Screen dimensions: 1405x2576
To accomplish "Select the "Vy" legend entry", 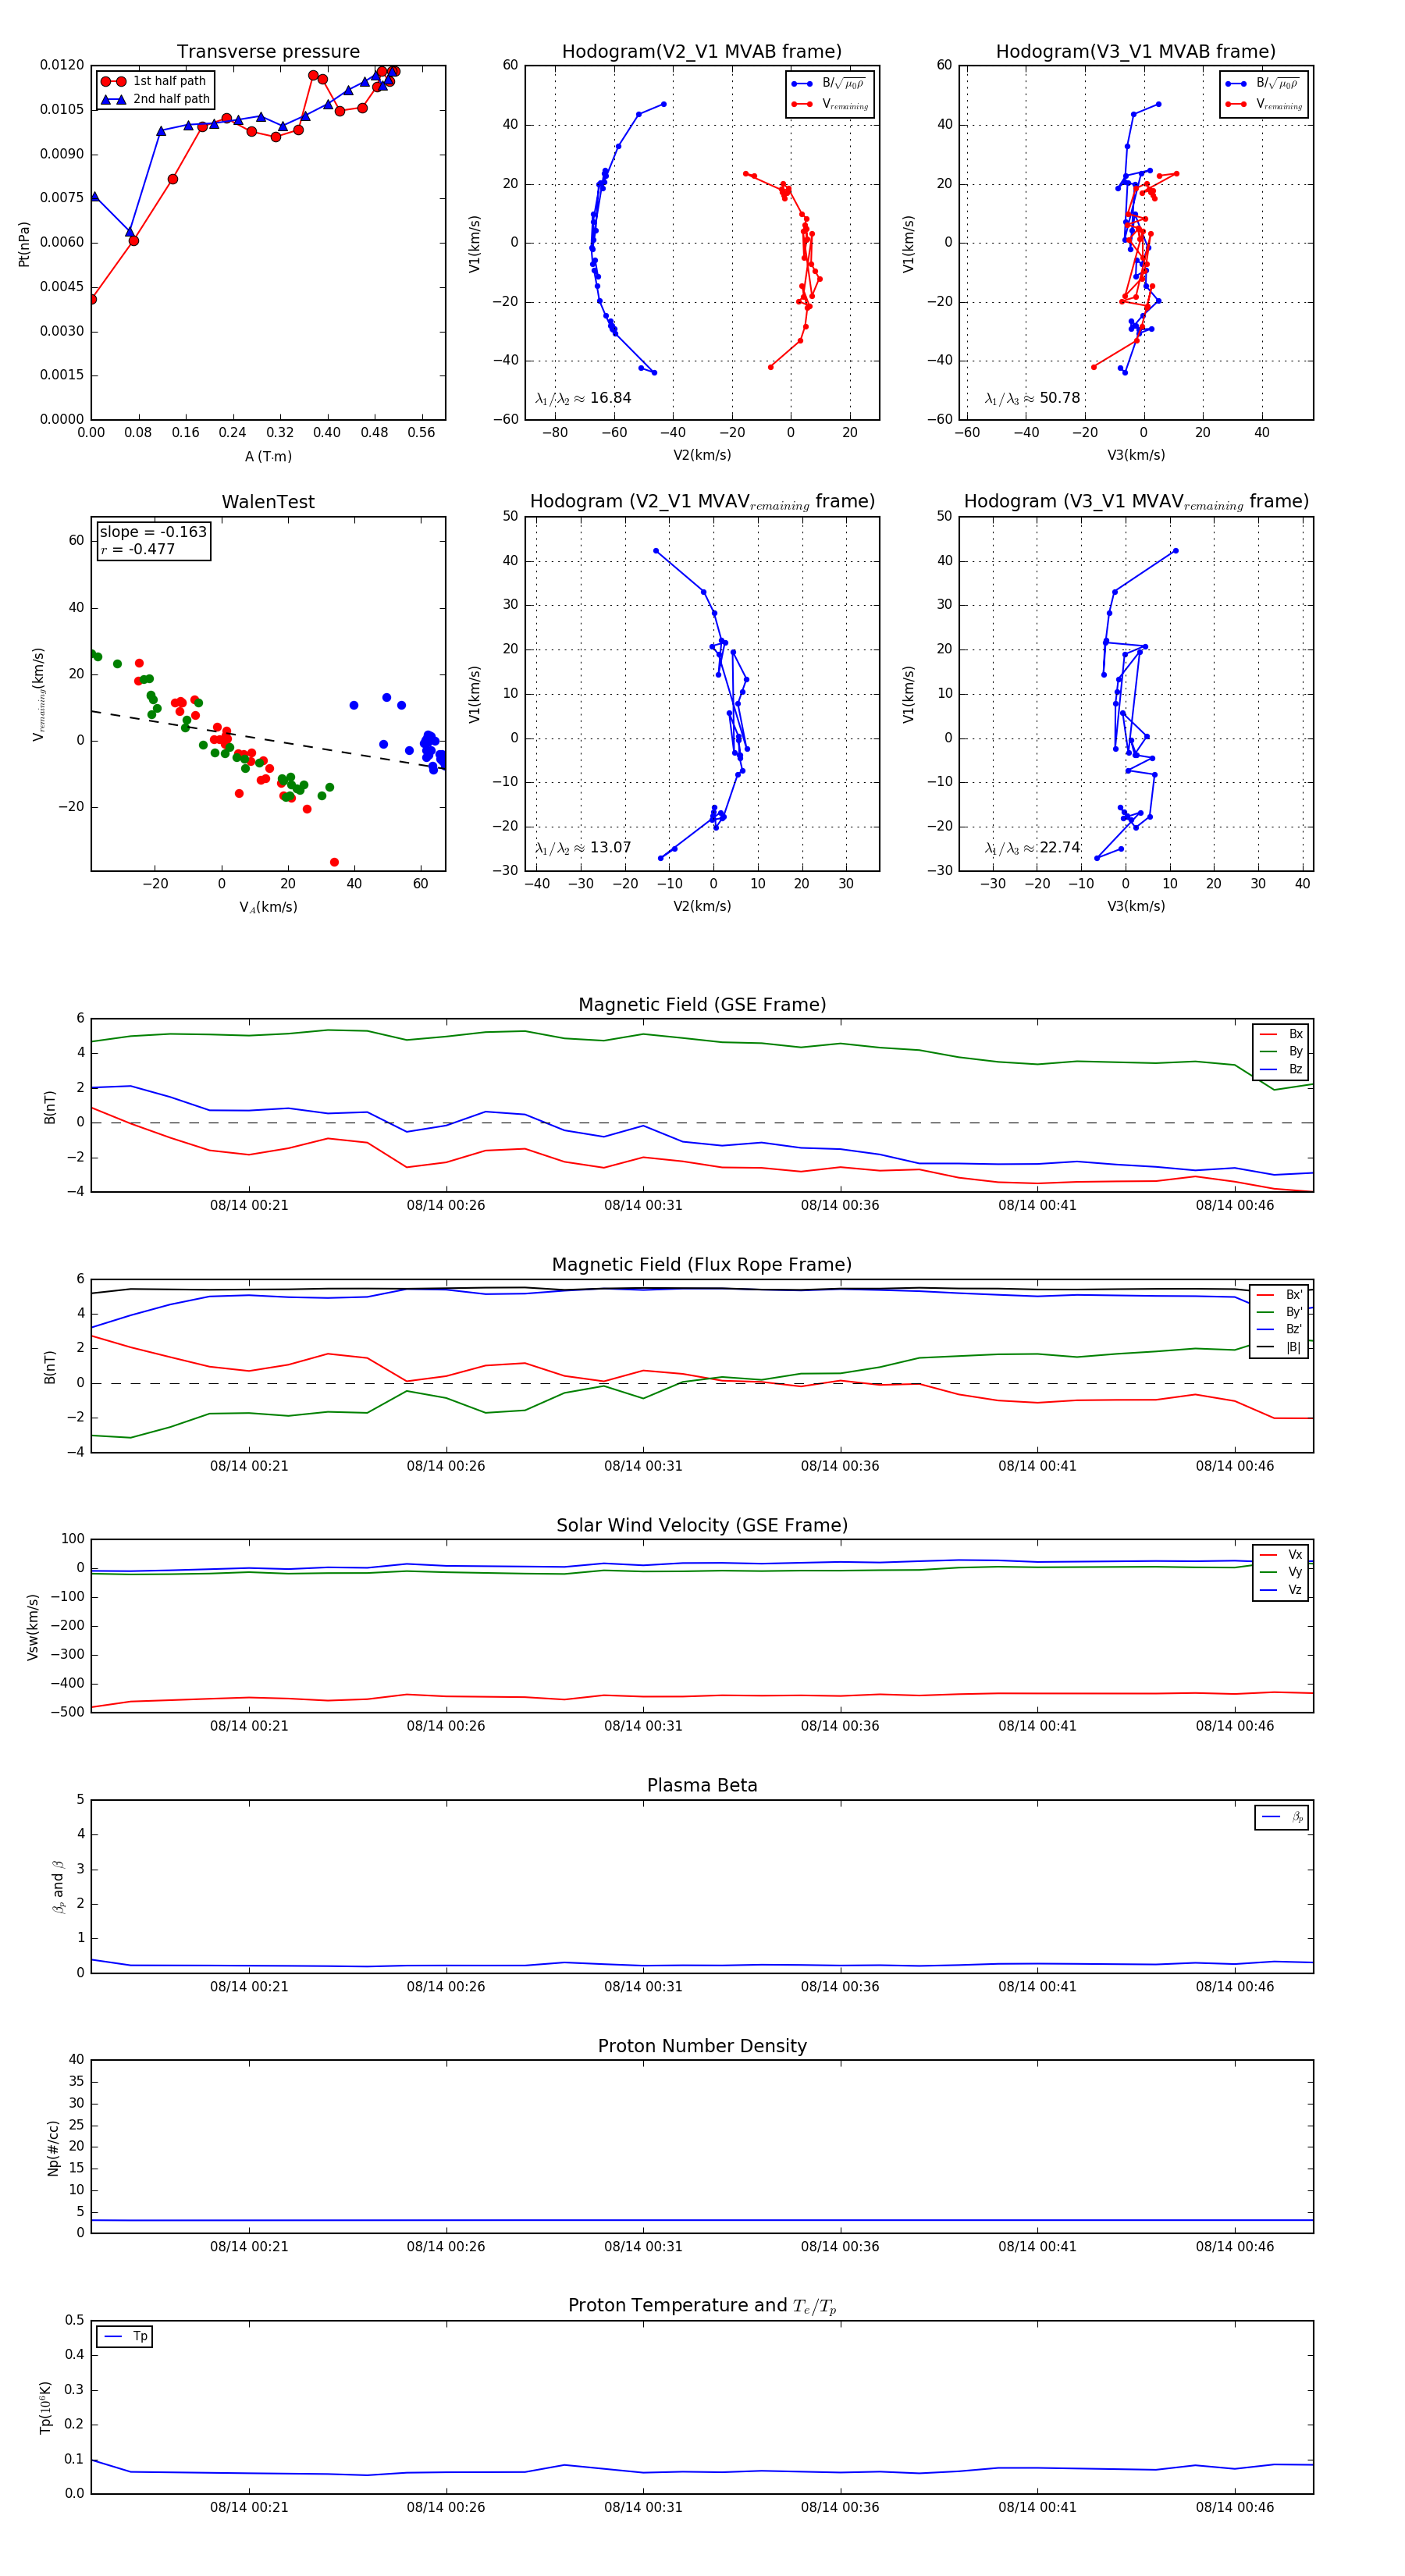I will 1281,1572.
